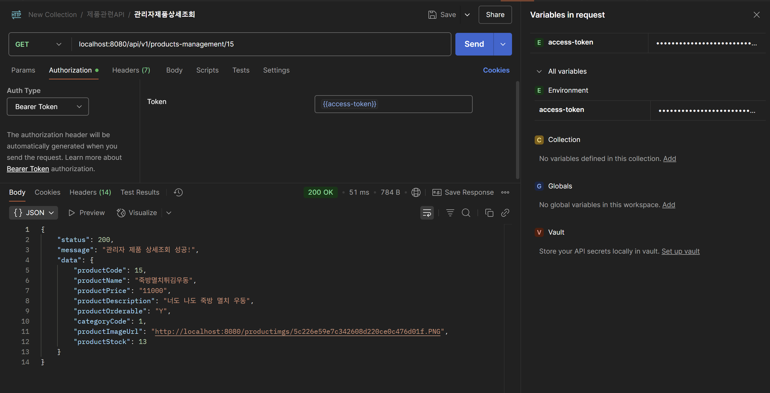Toggle the word wrap button
Image resolution: width=770 pixels, height=393 pixels.
[x=427, y=213]
